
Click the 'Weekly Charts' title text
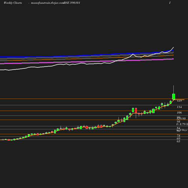(x=13, y=3)
